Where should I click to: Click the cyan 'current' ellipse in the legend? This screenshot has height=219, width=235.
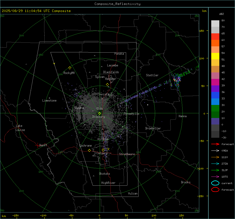[x=215, y=183]
